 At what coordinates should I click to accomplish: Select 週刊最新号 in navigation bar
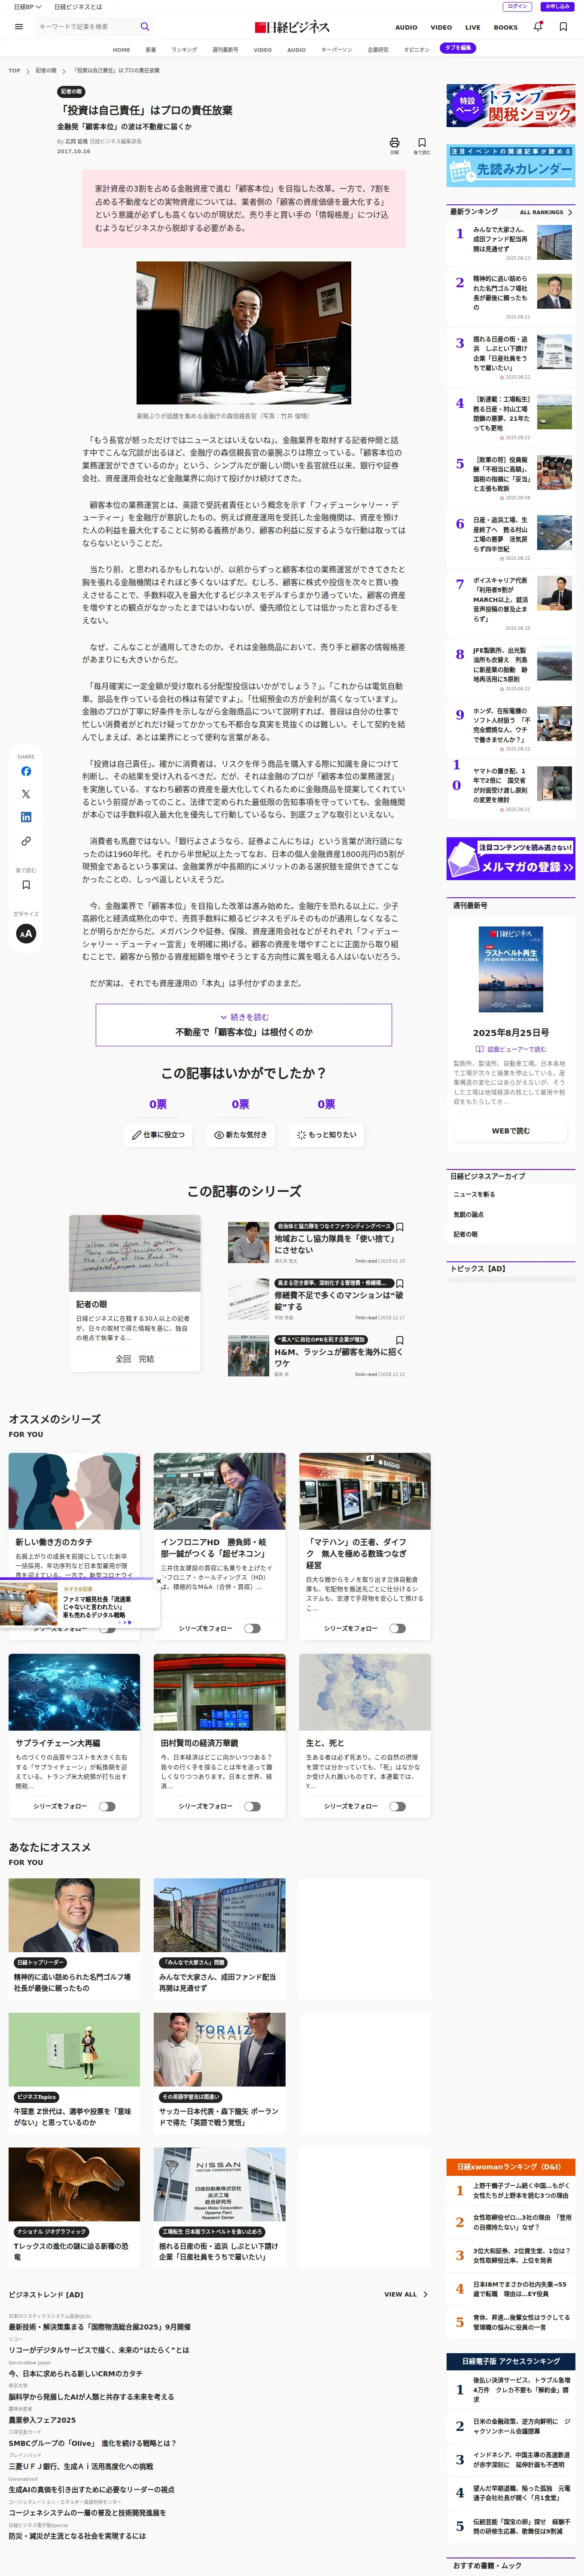pos(225,49)
